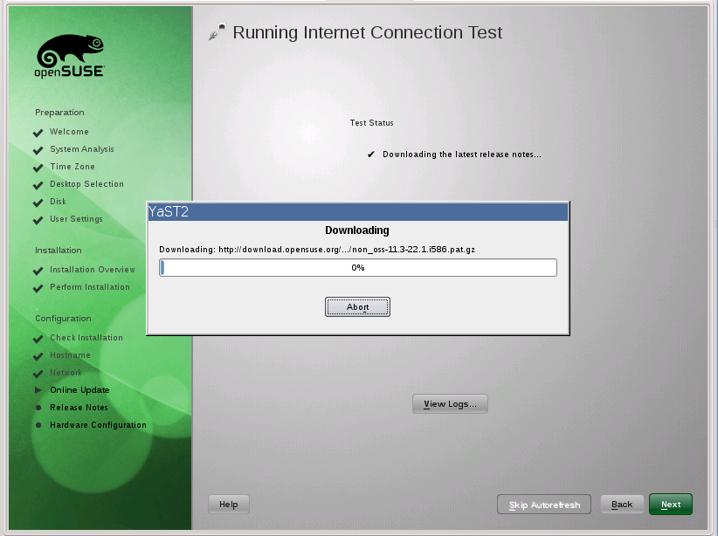Go Back to previous step
The height and width of the screenshot is (536, 718).
(622, 505)
